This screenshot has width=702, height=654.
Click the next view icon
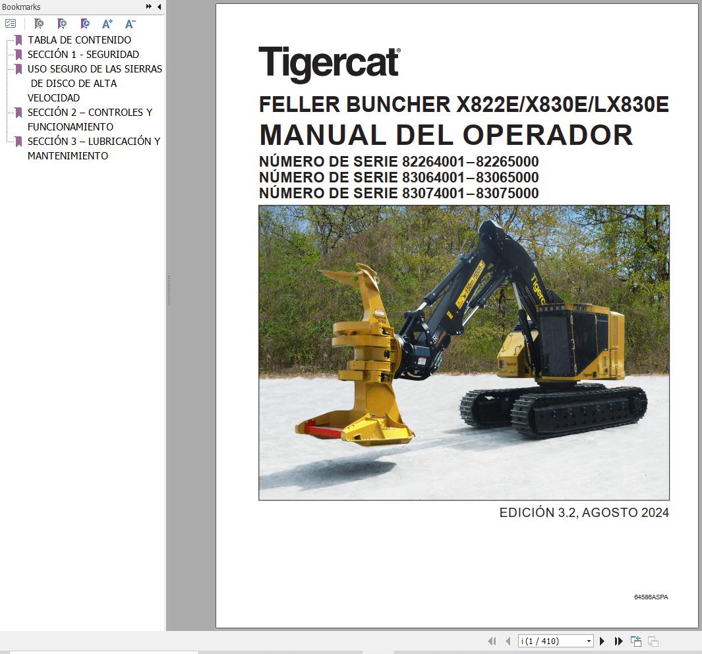tap(653, 640)
